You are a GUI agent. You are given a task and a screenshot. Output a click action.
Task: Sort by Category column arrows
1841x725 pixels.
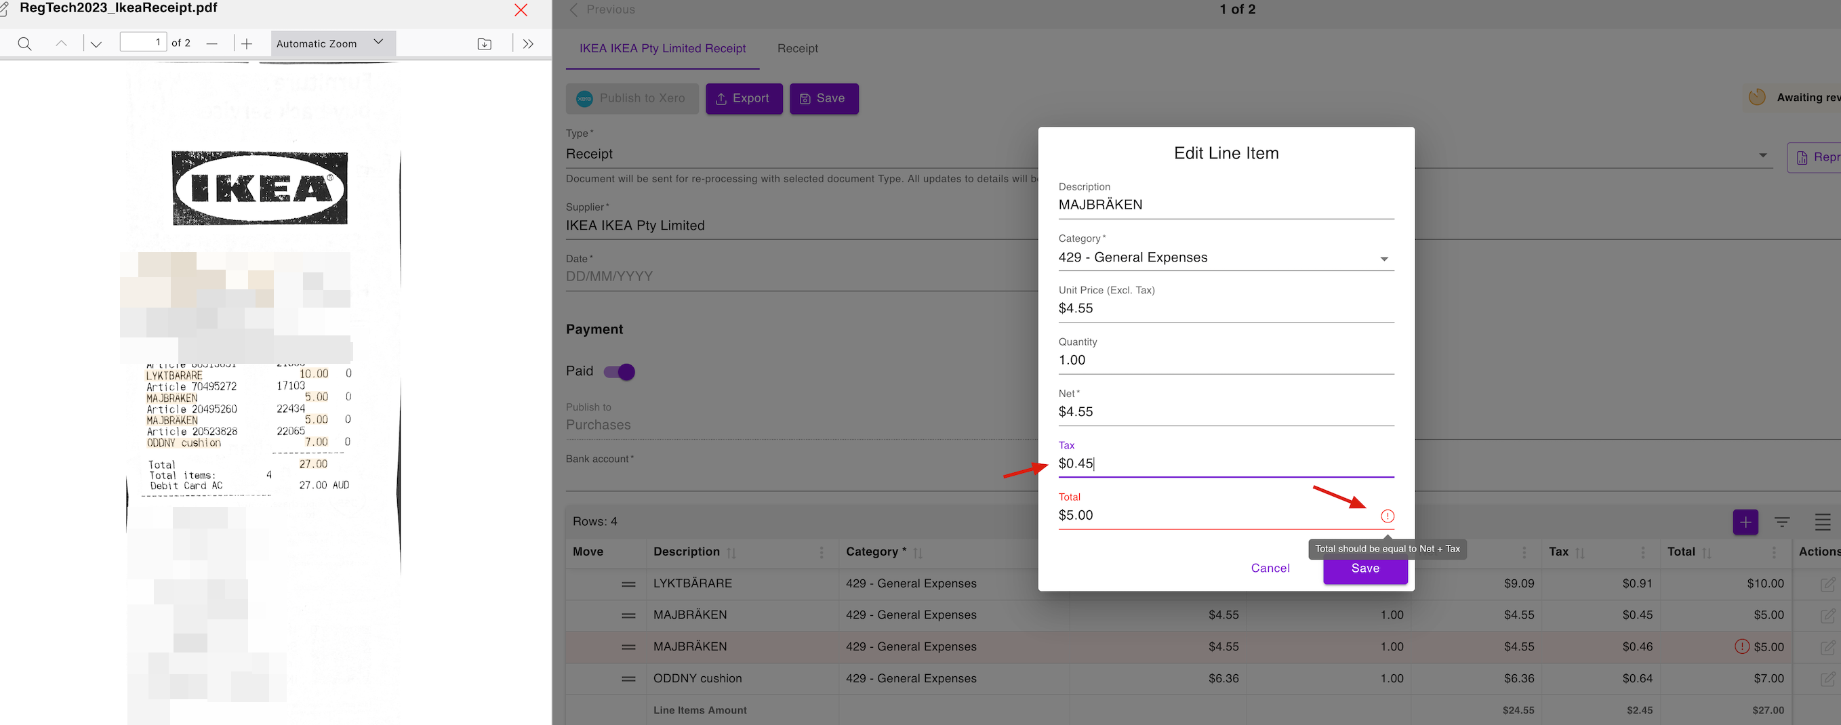pos(918,553)
